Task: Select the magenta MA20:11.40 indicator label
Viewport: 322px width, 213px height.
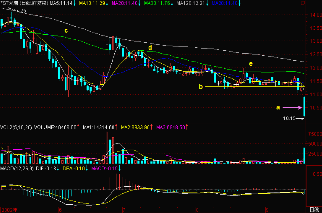Action: 124,3
